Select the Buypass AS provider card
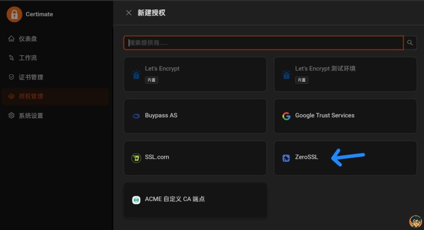 (x=195, y=116)
